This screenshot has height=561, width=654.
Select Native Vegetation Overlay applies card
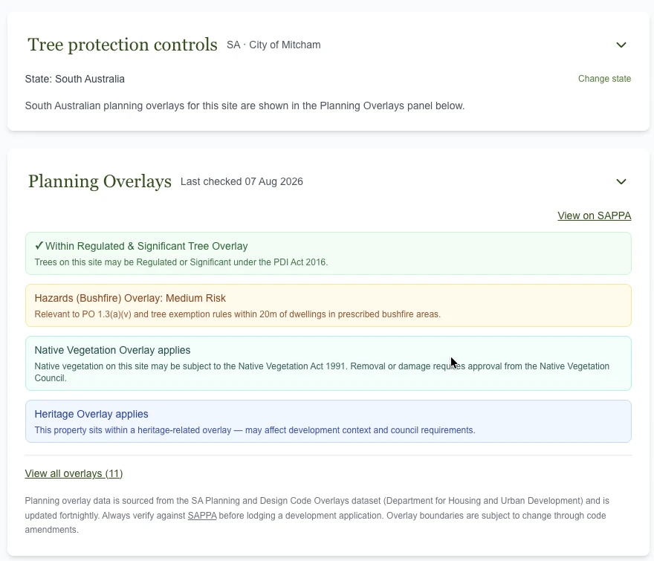328,363
